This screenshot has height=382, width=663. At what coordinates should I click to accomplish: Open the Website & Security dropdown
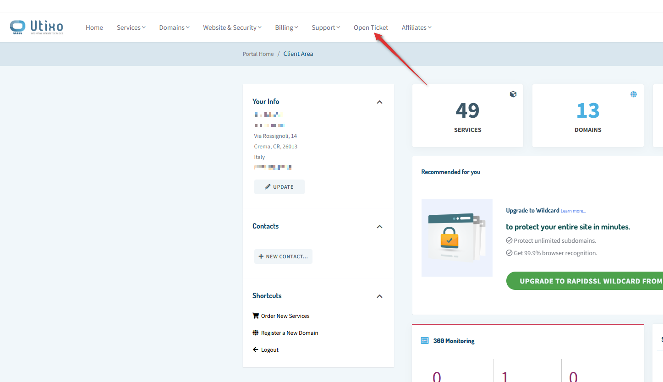coord(232,27)
